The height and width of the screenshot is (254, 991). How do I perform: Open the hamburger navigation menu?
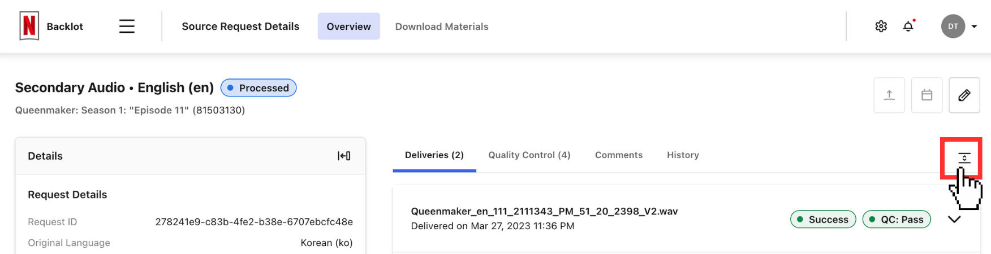(127, 27)
